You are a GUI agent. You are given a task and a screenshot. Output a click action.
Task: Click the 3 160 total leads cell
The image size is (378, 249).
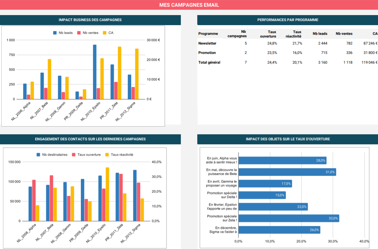coord(323,62)
